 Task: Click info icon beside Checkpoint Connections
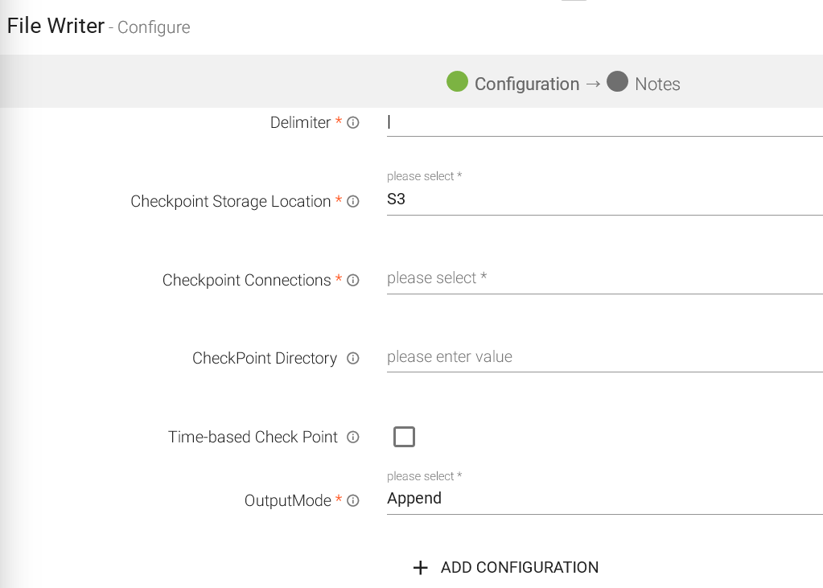(353, 281)
